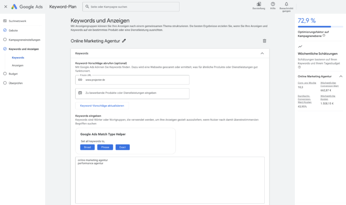Click the 'Durchschn. Conversion-Wert/Kosten' label

[305, 99]
